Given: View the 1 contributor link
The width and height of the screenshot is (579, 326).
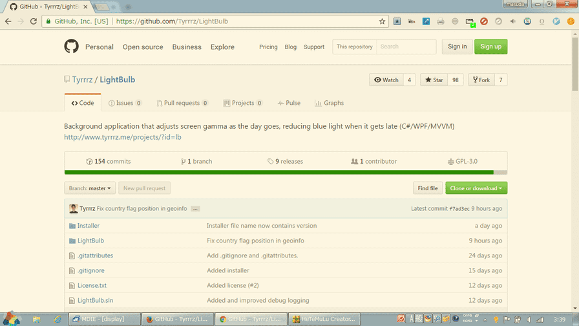Looking at the screenshot, I should point(374,162).
